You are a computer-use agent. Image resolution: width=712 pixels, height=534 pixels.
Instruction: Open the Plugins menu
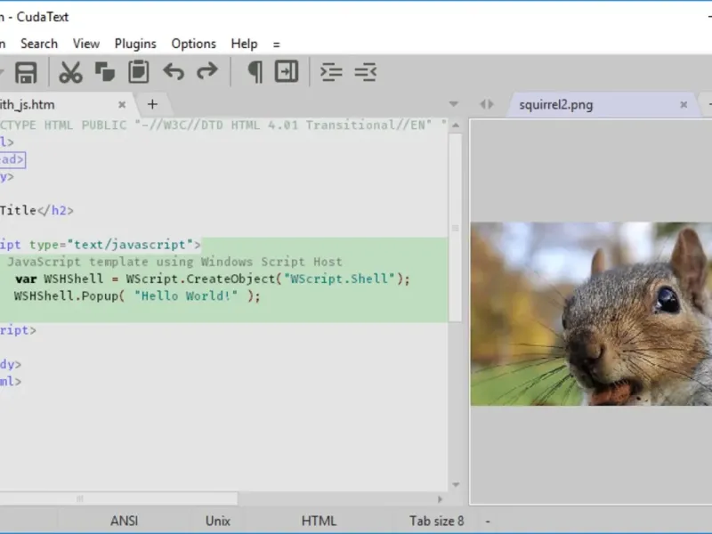point(134,44)
